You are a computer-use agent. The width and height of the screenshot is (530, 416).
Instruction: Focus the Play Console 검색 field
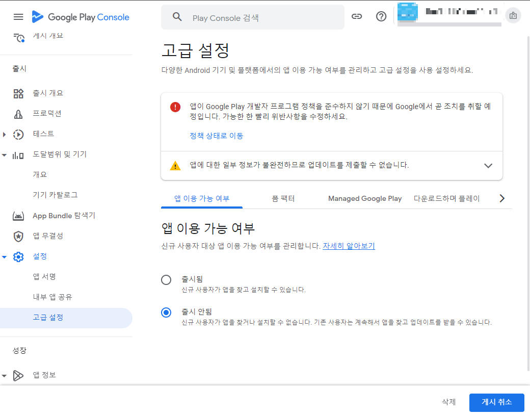click(x=253, y=17)
